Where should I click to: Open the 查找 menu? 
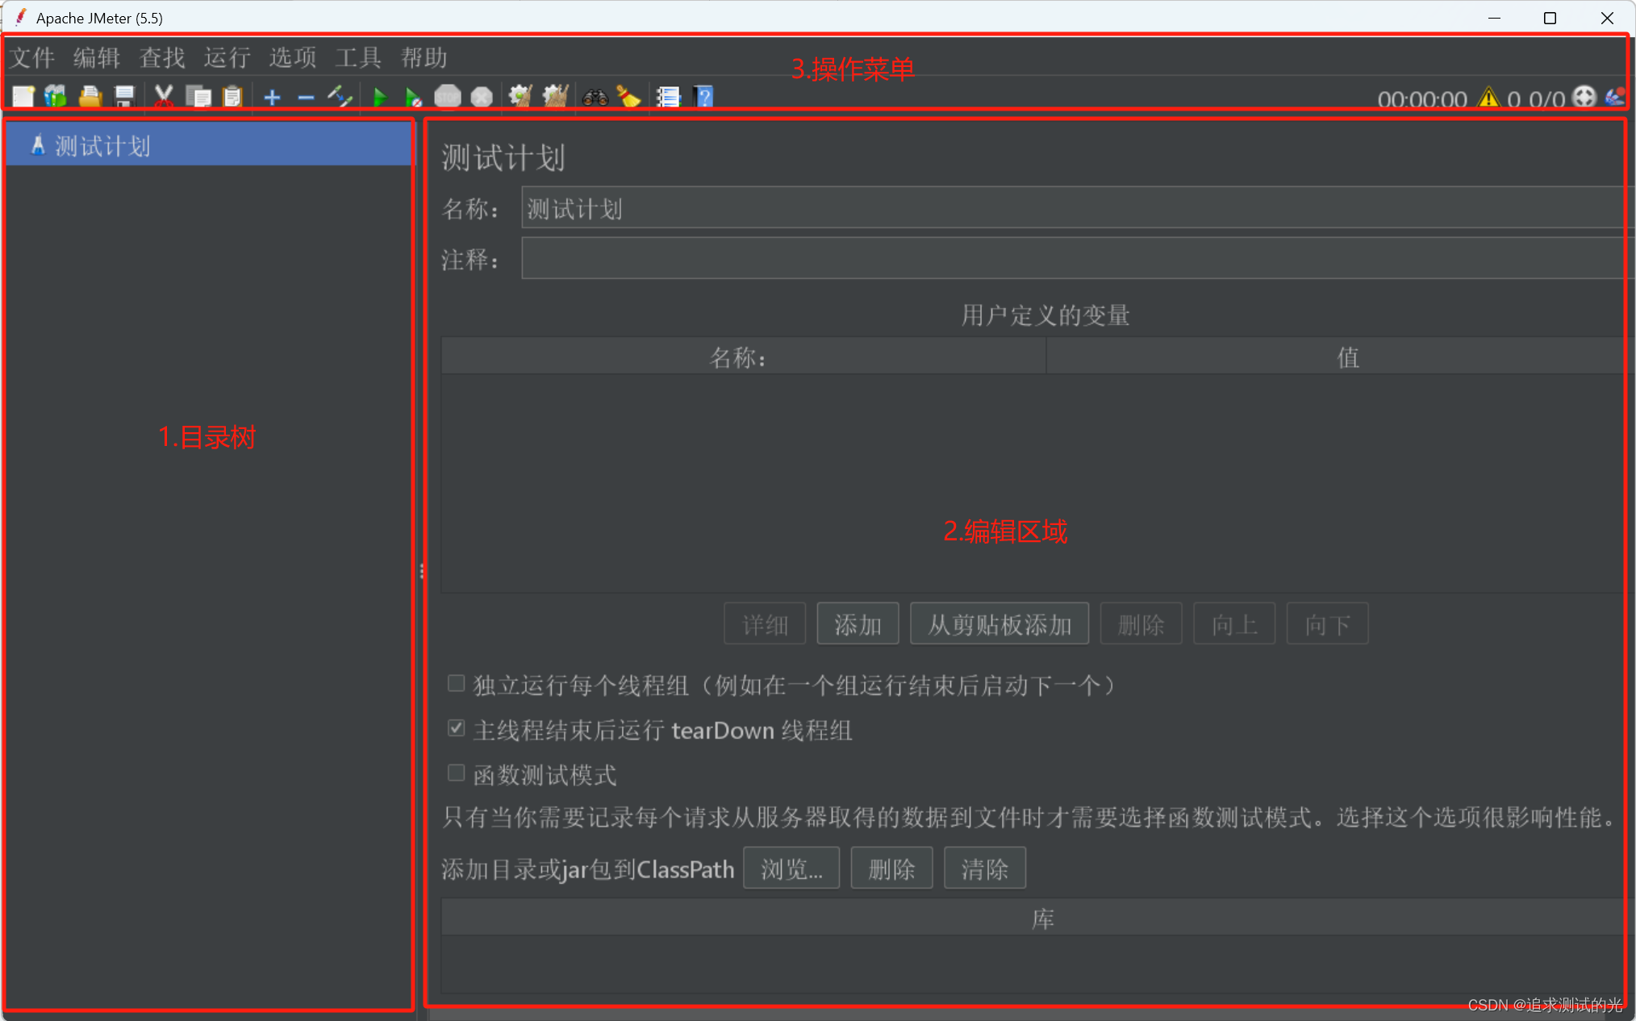(162, 57)
